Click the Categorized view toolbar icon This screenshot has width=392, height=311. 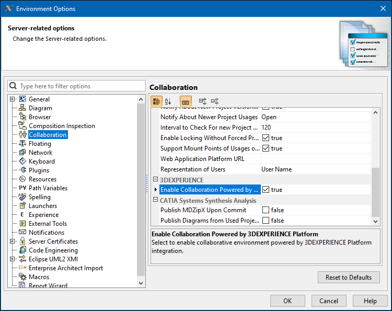point(156,101)
